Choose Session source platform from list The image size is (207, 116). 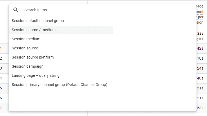point(33,57)
